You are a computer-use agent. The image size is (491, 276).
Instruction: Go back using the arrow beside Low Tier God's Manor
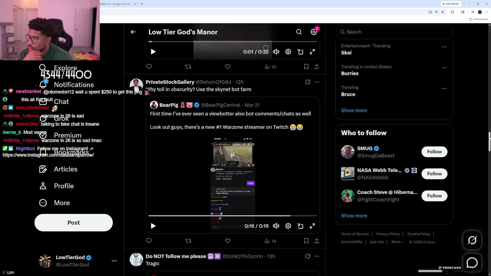[x=133, y=32]
